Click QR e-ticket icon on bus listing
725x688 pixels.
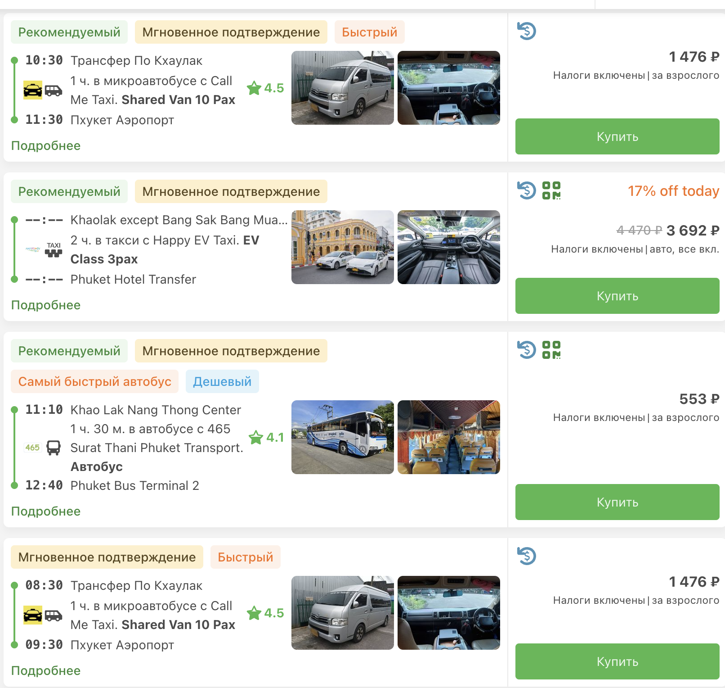coord(551,349)
